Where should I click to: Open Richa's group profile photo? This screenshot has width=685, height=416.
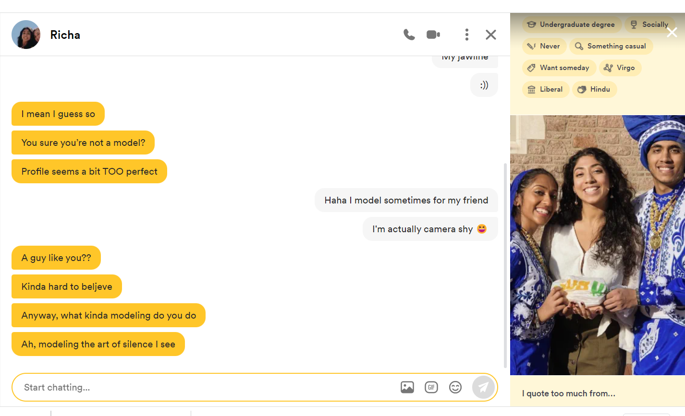coord(597,245)
